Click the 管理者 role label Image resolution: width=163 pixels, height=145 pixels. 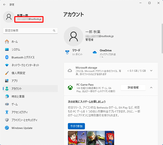(89, 40)
